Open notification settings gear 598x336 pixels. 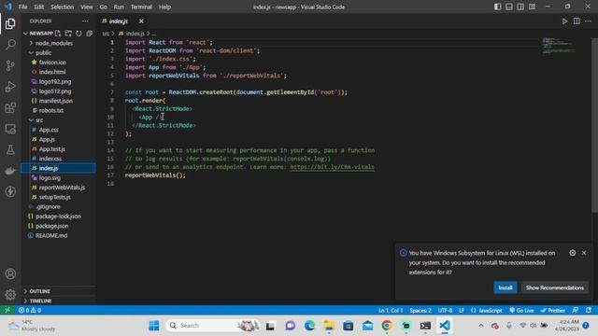573,253
